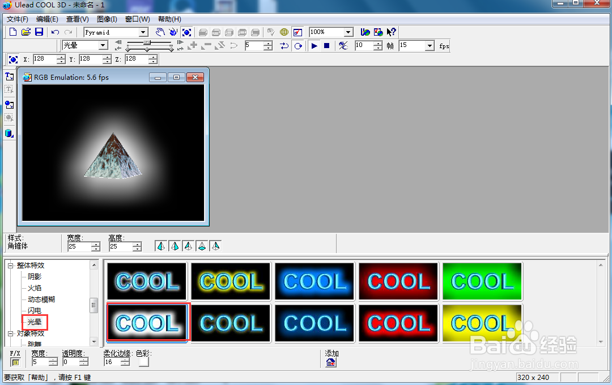The image size is (612, 385).
Task: Open the 查看(V) menu
Action: click(77, 19)
